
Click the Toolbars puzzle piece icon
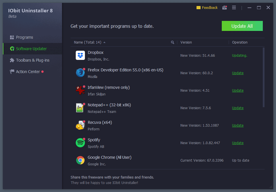(x=12, y=60)
